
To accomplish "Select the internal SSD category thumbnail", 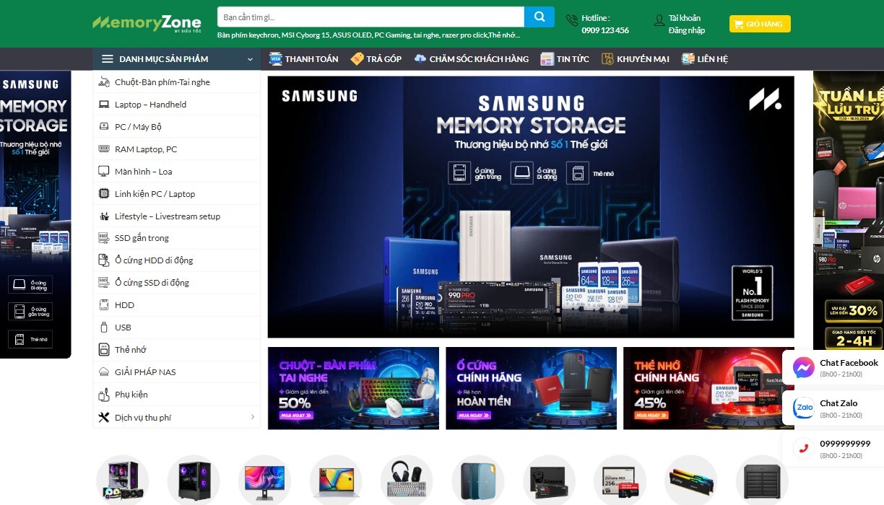I will (x=549, y=480).
